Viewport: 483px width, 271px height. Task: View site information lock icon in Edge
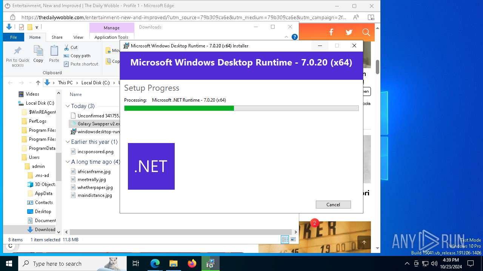pos(13,17)
